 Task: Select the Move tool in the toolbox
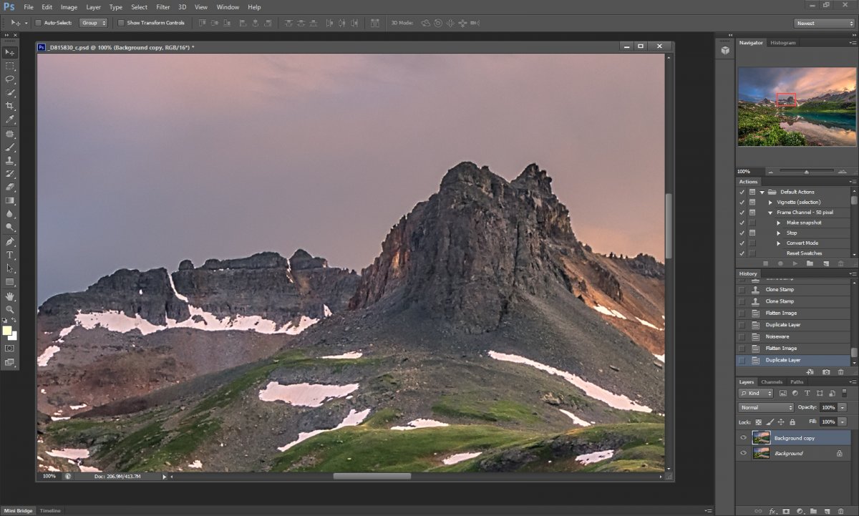(10, 52)
